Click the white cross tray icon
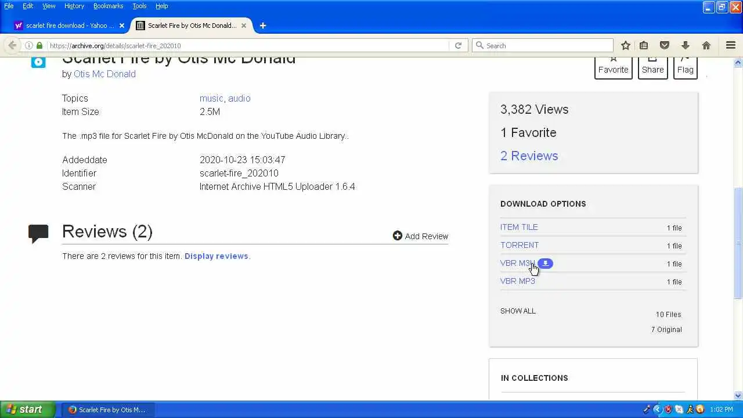This screenshot has width=743, height=418. 679,409
